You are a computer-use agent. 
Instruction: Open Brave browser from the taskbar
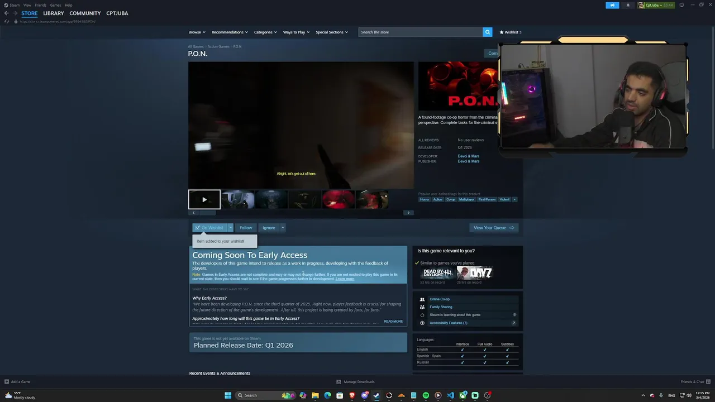point(352,395)
